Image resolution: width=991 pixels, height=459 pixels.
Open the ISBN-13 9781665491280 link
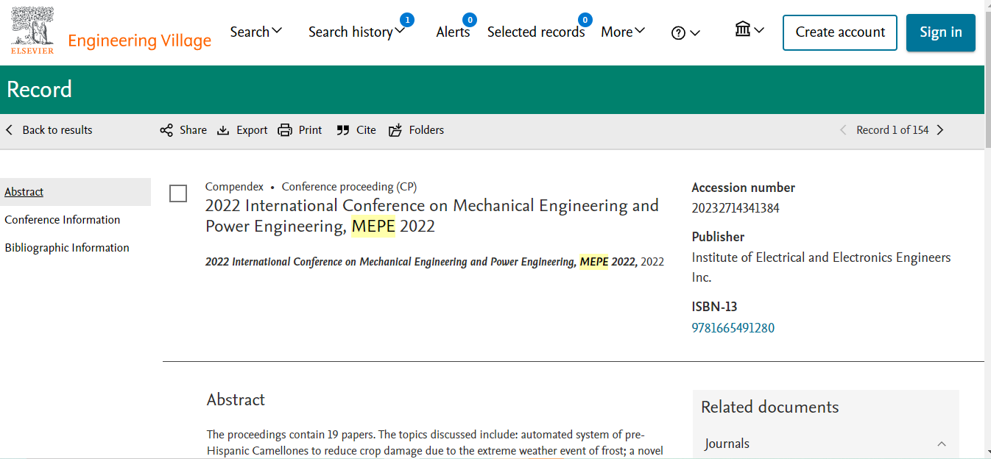click(733, 328)
